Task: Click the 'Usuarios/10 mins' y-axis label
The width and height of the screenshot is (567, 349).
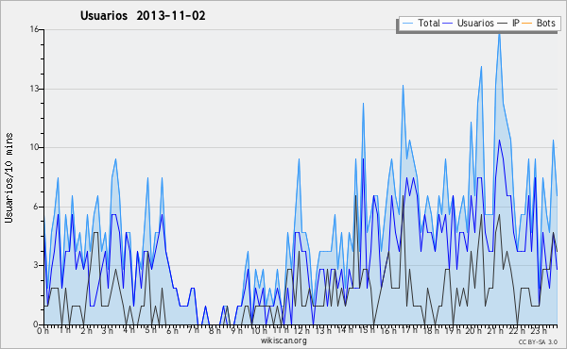Action: point(9,178)
